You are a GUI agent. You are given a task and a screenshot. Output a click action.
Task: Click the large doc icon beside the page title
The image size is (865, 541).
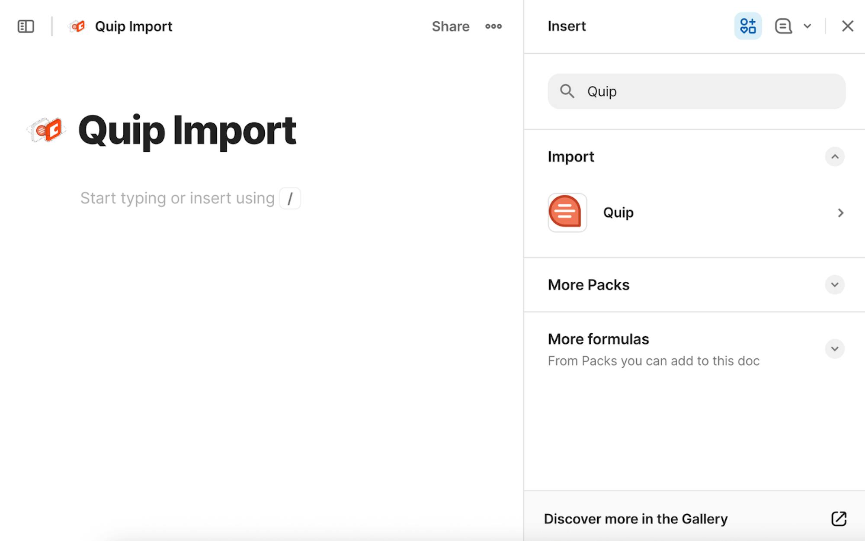tap(46, 130)
